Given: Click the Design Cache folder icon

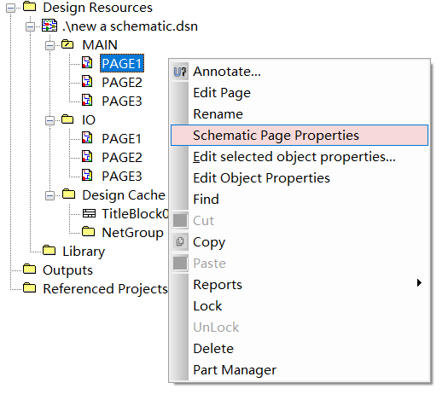Looking at the screenshot, I should pyautogui.click(x=68, y=194).
